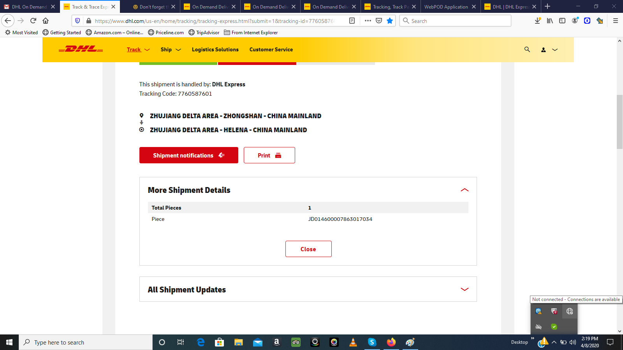This screenshot has width=623, height=350.
Task: Expand the Ship dropdown menu
Action: pyautogui.click(x=171, y=49)
